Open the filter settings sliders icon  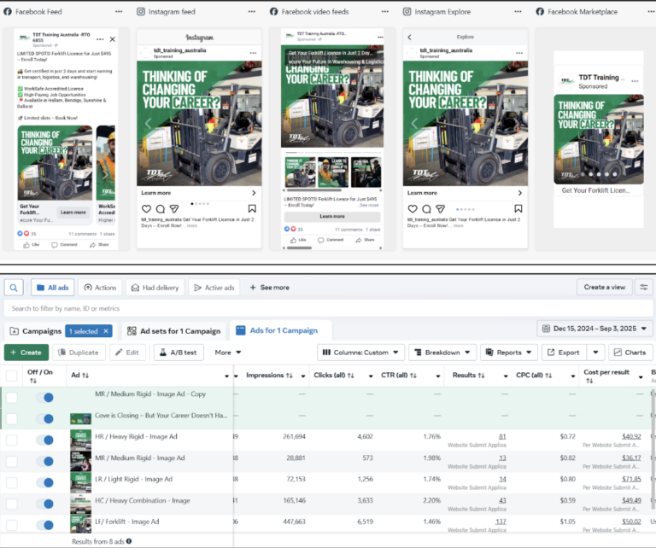tap(644, 288)
